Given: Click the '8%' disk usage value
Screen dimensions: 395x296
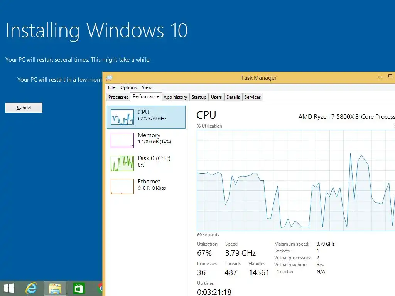Looking at the screenshot, I should pyautogui.click(x=141, y=165).
